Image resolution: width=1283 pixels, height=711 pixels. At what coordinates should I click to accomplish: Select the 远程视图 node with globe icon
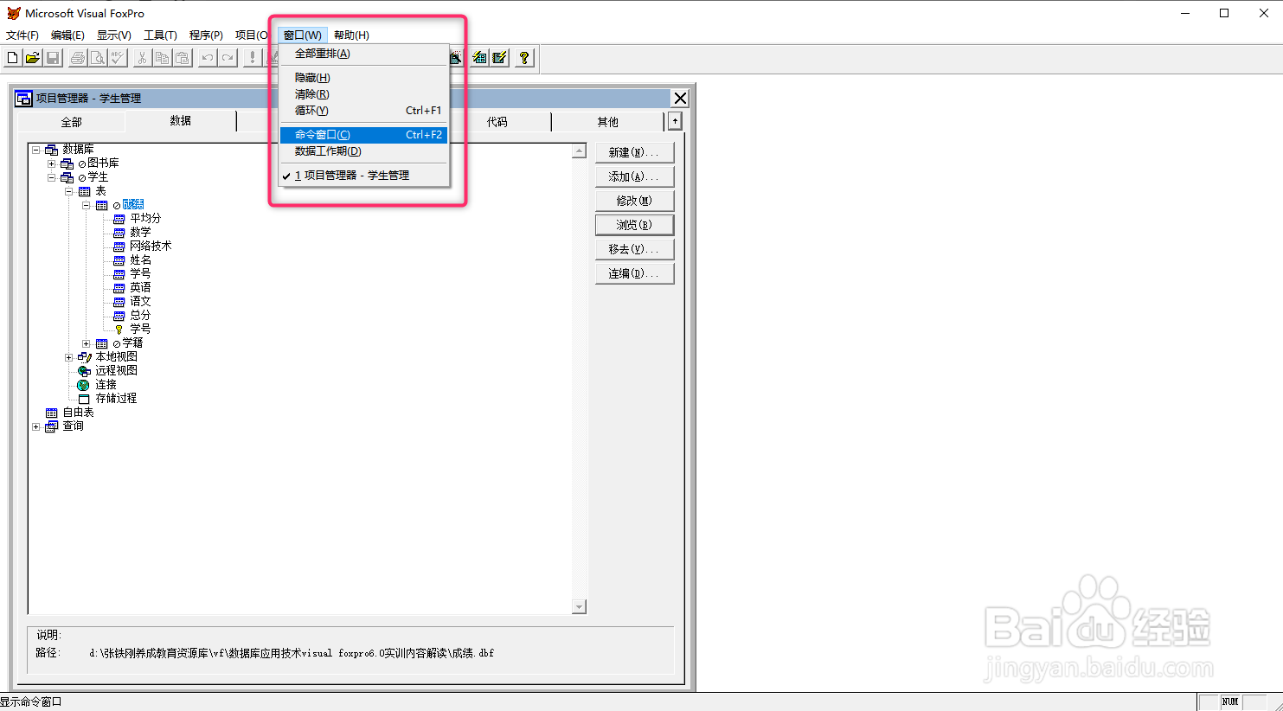(x=116, y=370)
